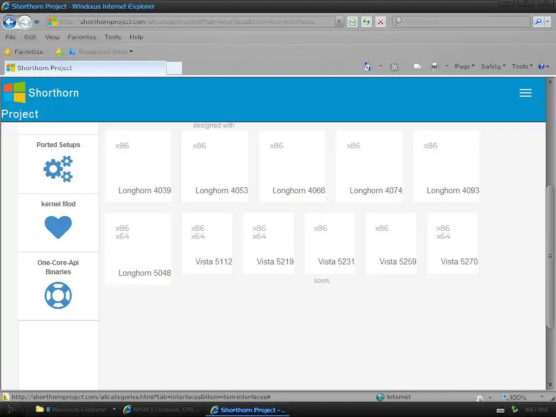556x417 pixels.
Task: Click the browser Forward arrow button
Action: (24, 22)
